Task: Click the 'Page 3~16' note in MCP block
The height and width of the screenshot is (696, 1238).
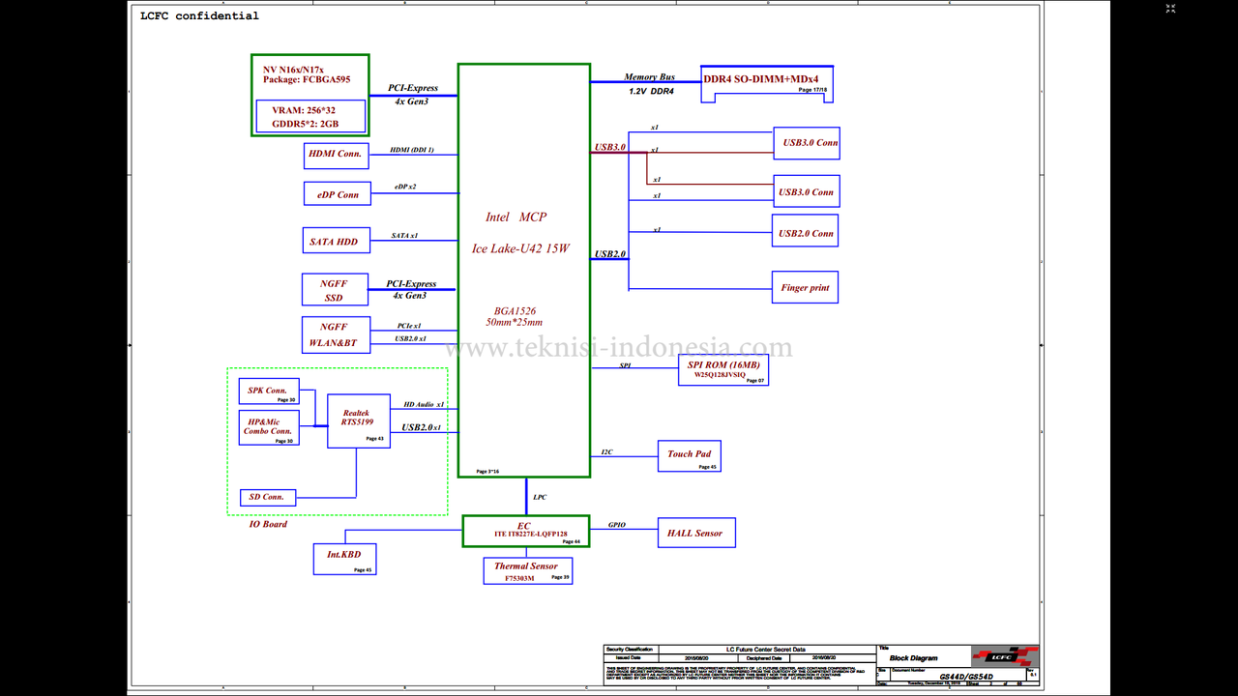Action: 487,472
